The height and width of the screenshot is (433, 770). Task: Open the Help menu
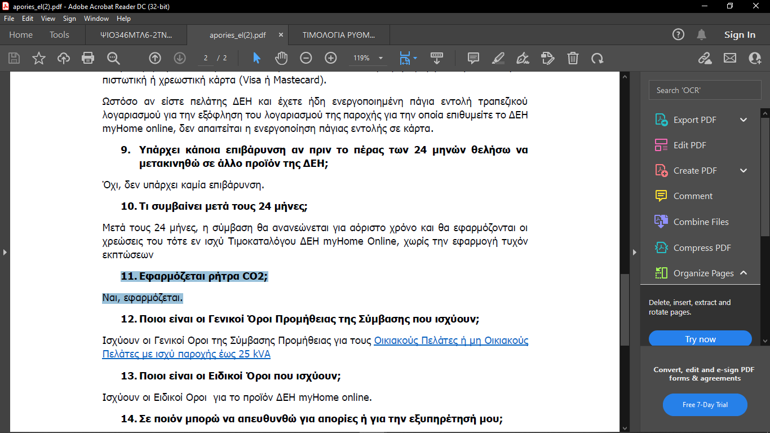123,19
